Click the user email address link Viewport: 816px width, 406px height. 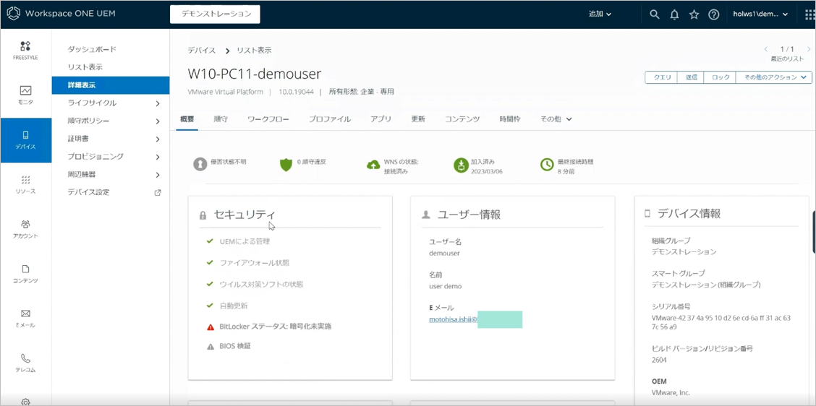coord(453,319)
